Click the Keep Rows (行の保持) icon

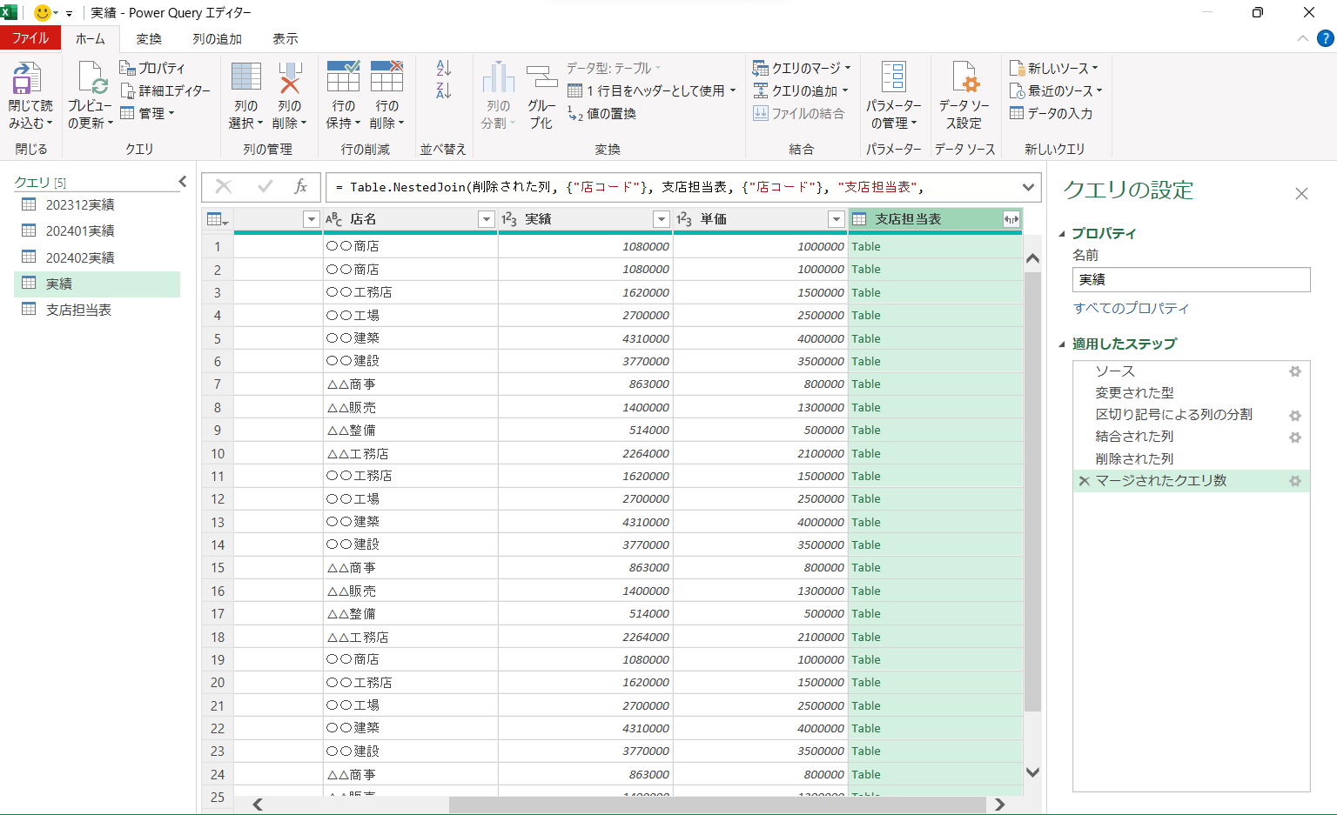tap(343, 77)
